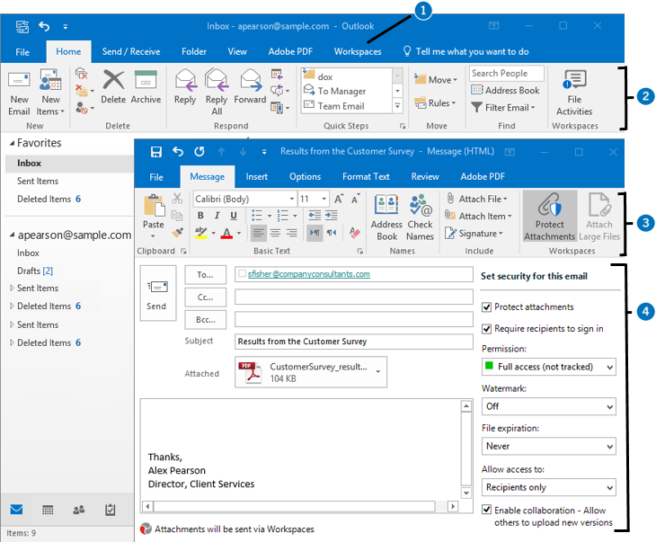Switch to Calendar view icon

(48, 510)
